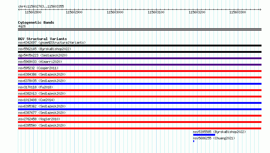Select the black bar under nsv5562145
The image size is (270, 153).
[x=140, y=52]
